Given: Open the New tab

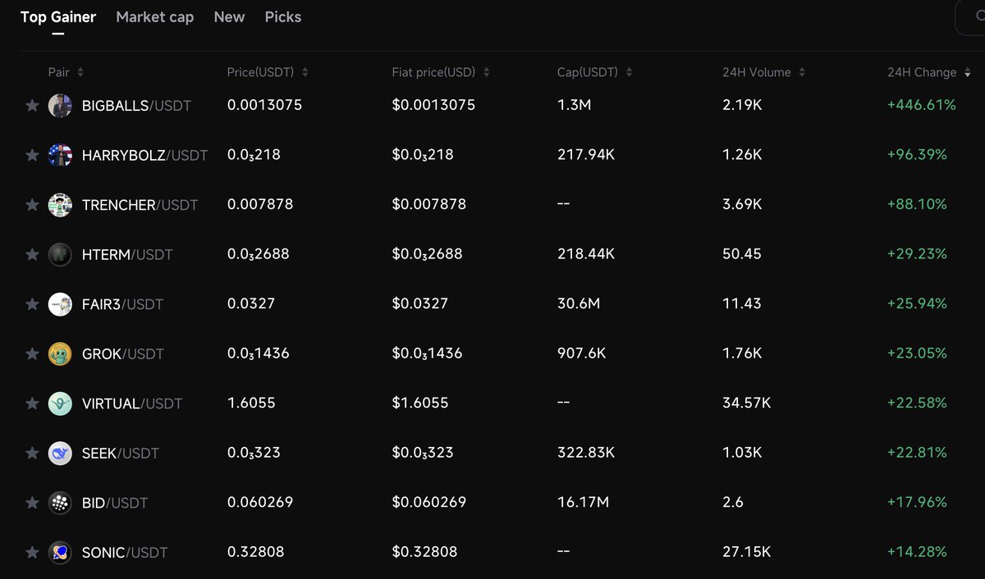Looking at the screenshot, I should tap(229, 16).
